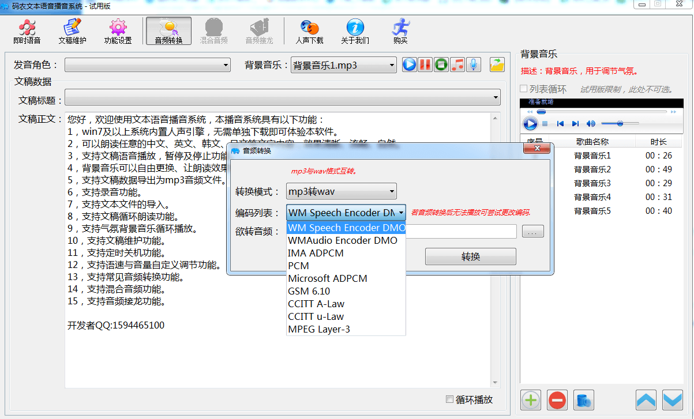This screenshot has width=694, height=419.
Task: Start reading with the blue play button
Action: (x=410, y=65)
